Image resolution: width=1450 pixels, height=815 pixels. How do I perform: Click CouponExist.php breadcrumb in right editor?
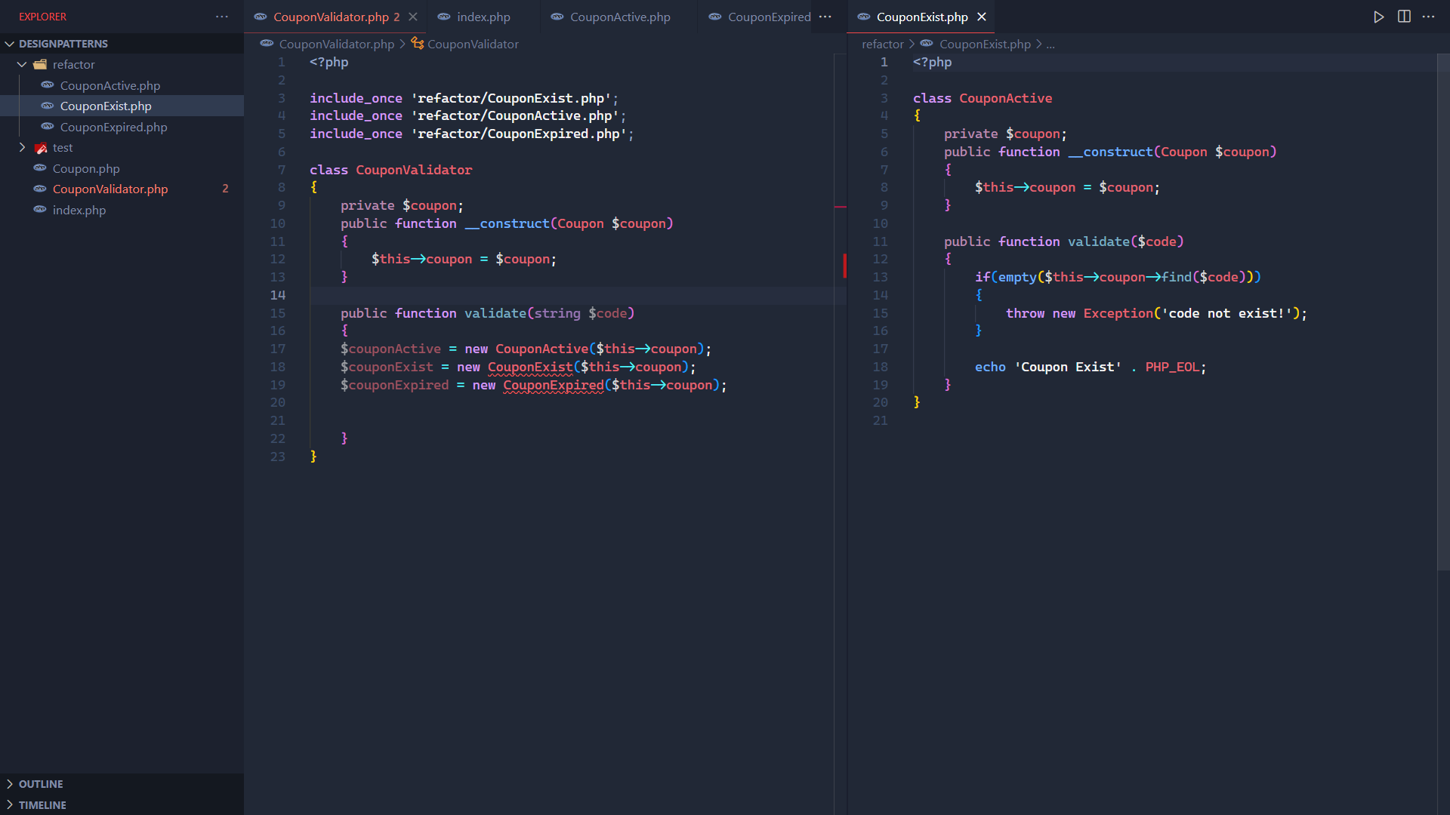pos(985,44)
